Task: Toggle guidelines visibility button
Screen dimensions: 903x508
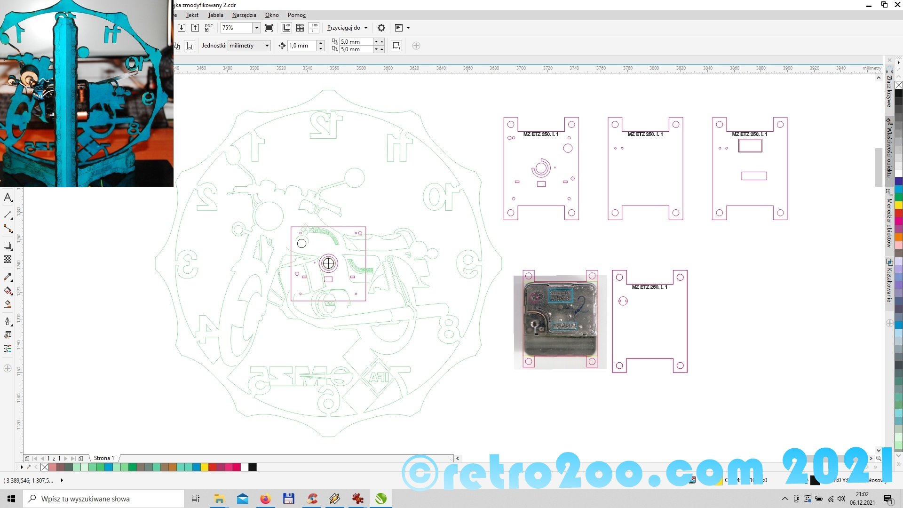Action: click(314, 28)
